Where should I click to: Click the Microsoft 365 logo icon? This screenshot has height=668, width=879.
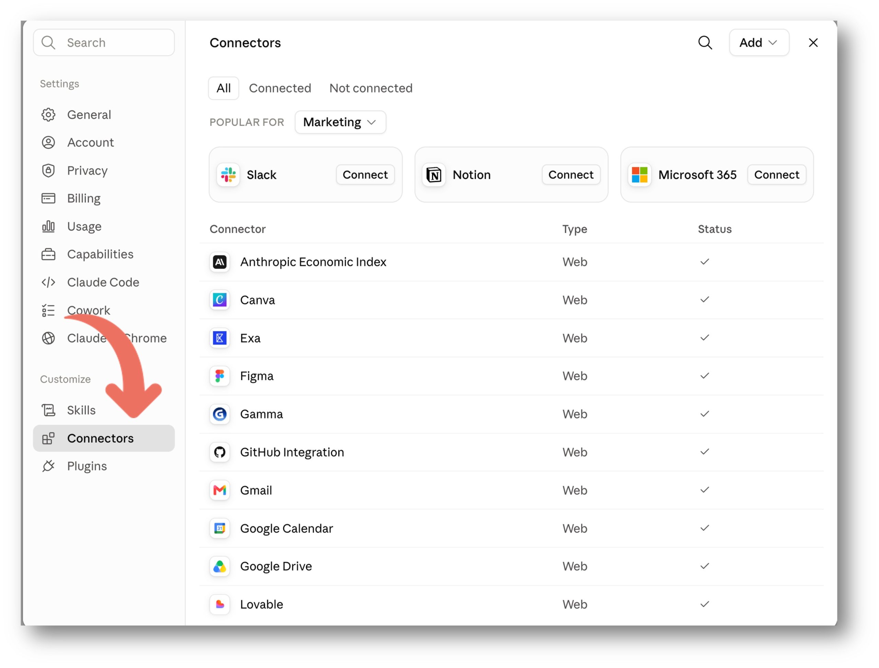(640, 175)
